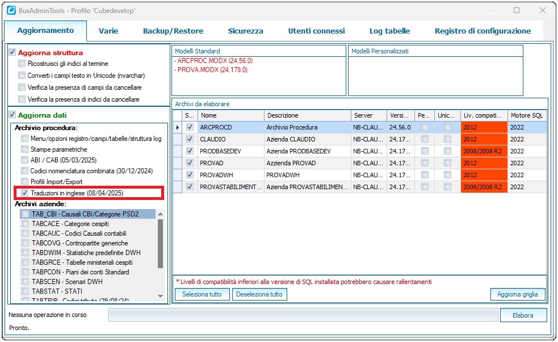This screenshot has height=342, width=558.
Task: Open the Registro di configurazione tab
Action: pos(483,31)
